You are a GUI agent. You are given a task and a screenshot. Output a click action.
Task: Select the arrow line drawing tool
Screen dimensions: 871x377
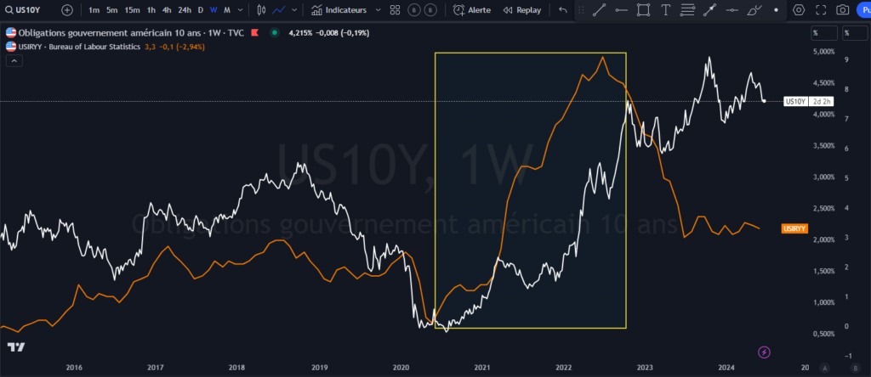(710, 10)
